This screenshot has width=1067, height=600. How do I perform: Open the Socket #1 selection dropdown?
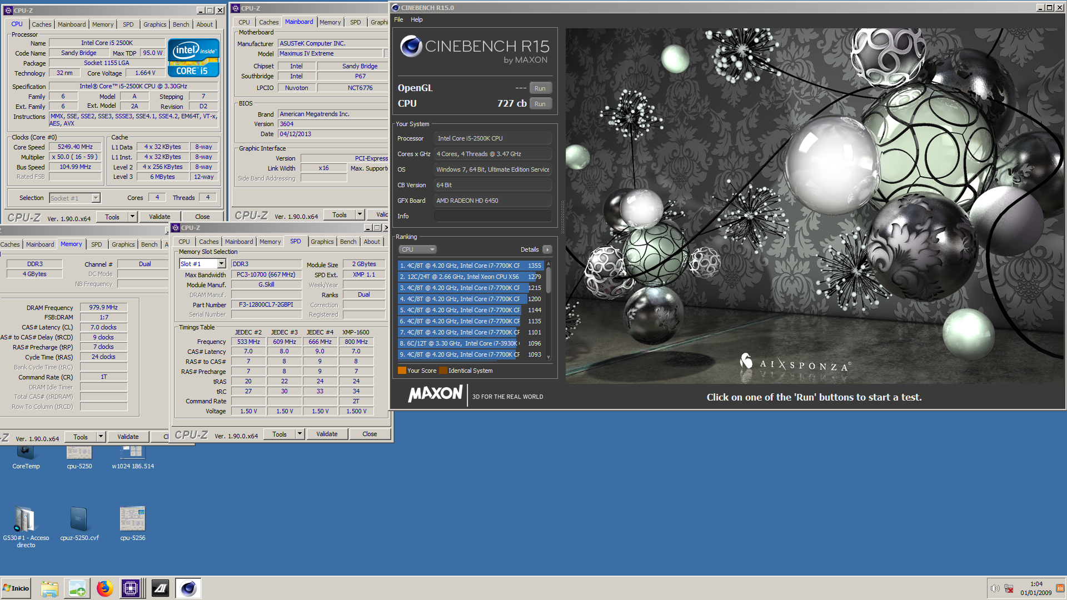click(x=96, y=198)
